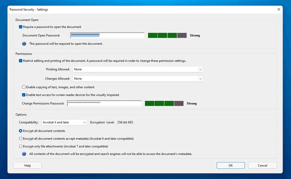The height and width of the screenshot is (179, 291).
Task: Click the Cancel button
Action: (263, 165)
